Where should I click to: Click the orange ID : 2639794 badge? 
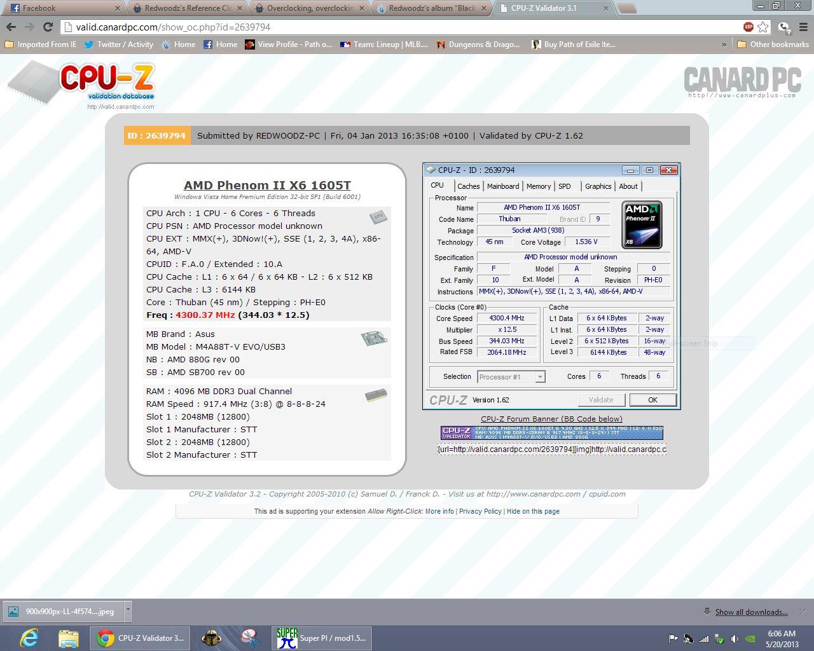pos(156,135)
